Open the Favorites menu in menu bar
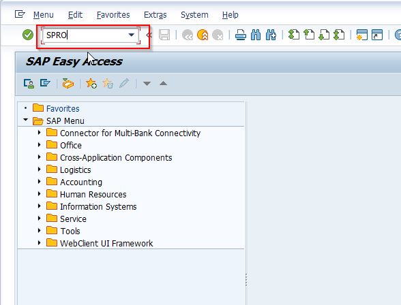Screen dimensions: 401x305 (113, 15)
